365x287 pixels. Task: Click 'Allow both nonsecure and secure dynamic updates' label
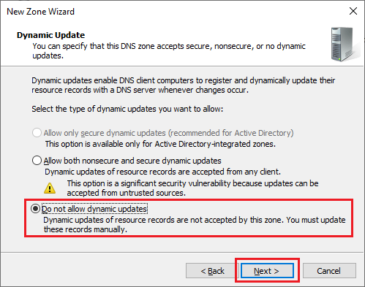(132, 161)
